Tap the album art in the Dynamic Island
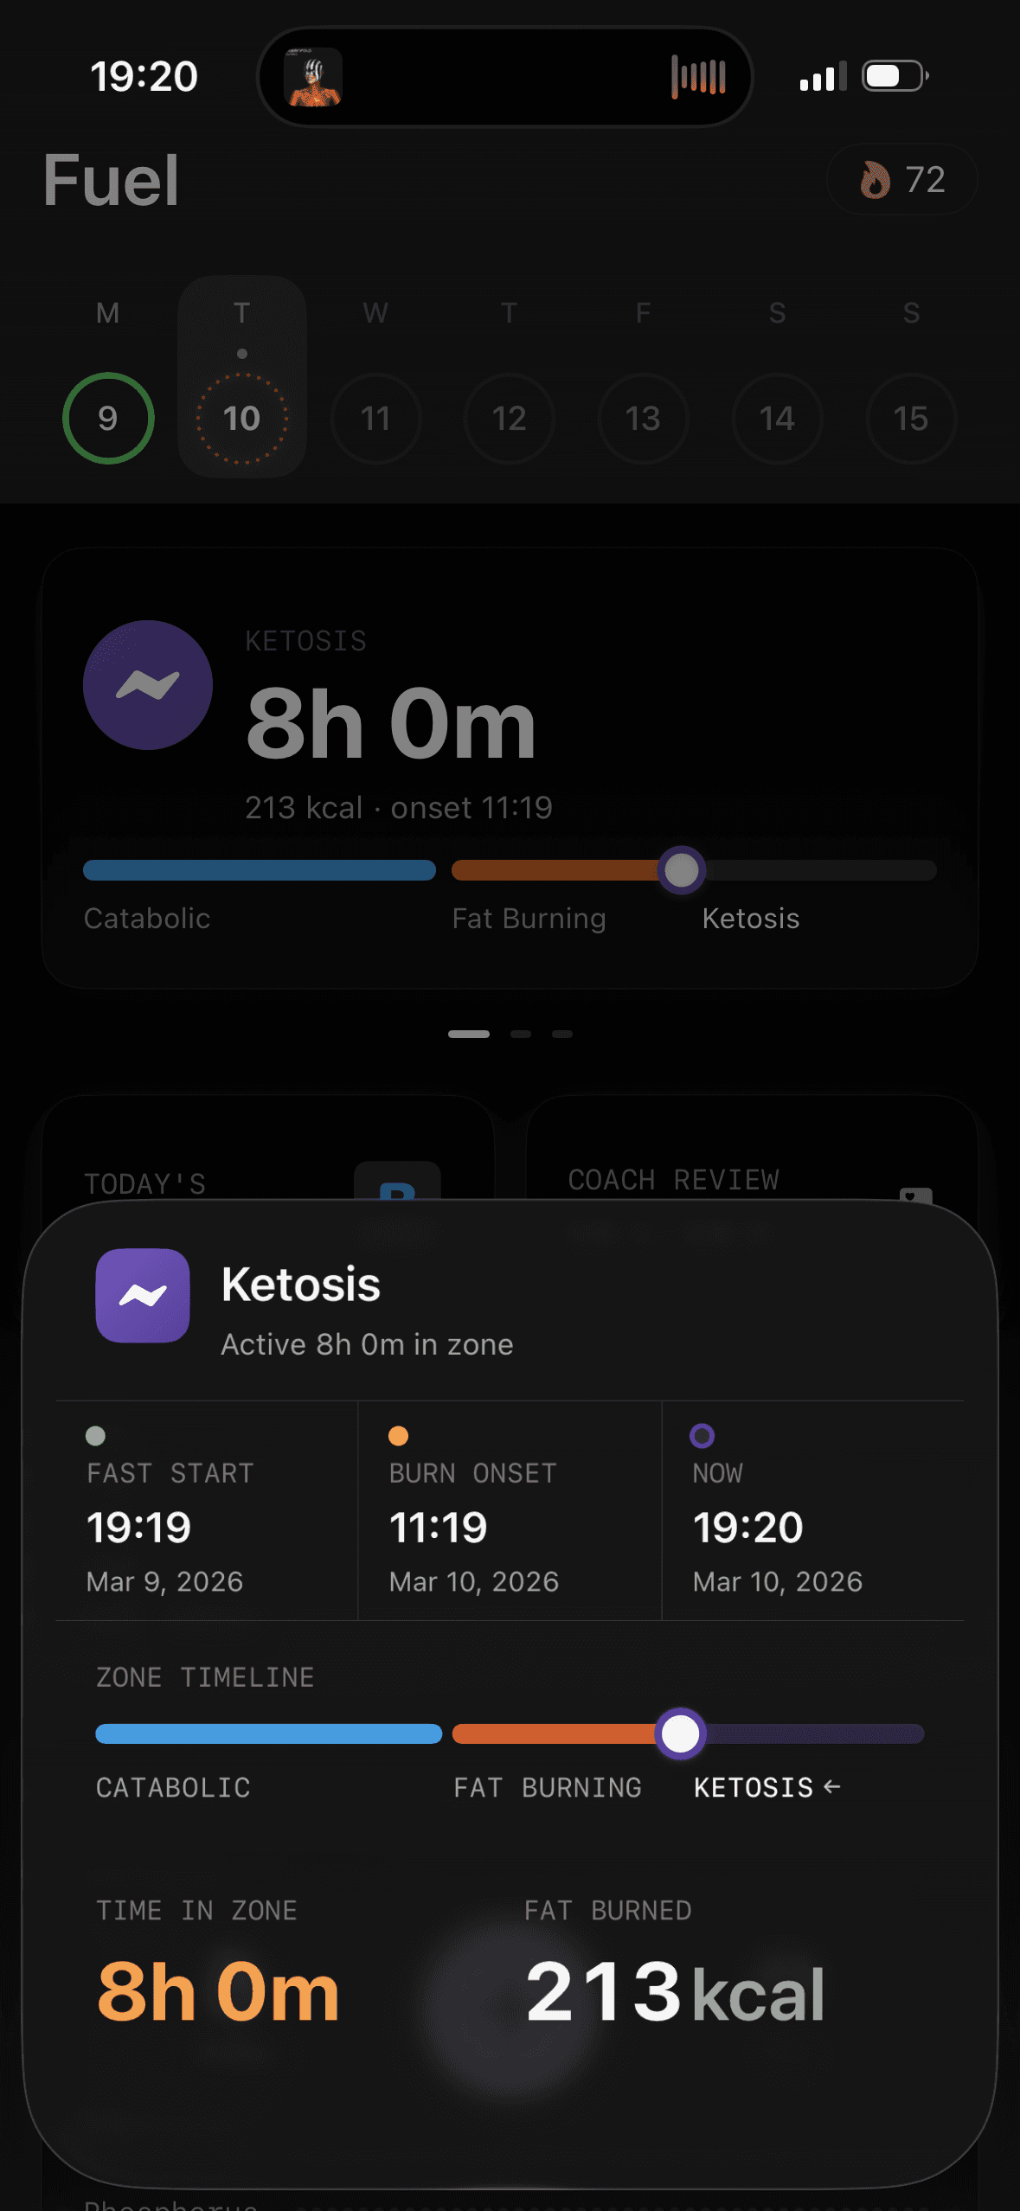Viewport: 1020px width, 2211px height. point(313,76)
